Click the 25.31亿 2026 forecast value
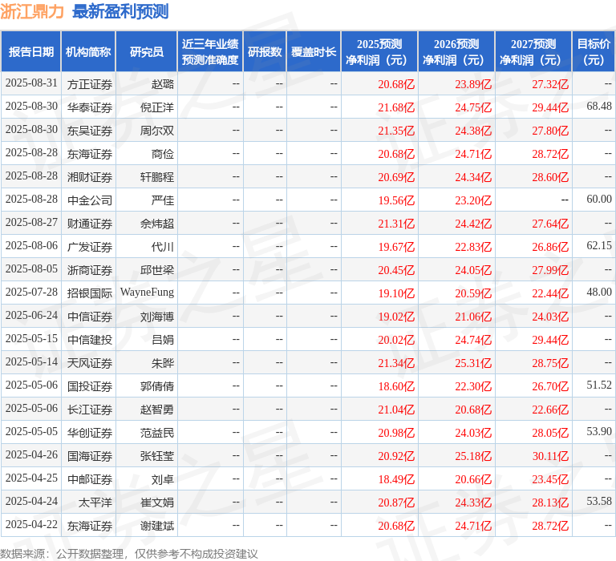 (x=473, y=363)
